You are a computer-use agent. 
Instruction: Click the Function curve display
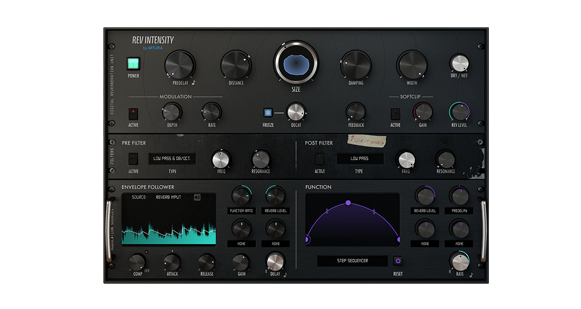coord(352,220)
